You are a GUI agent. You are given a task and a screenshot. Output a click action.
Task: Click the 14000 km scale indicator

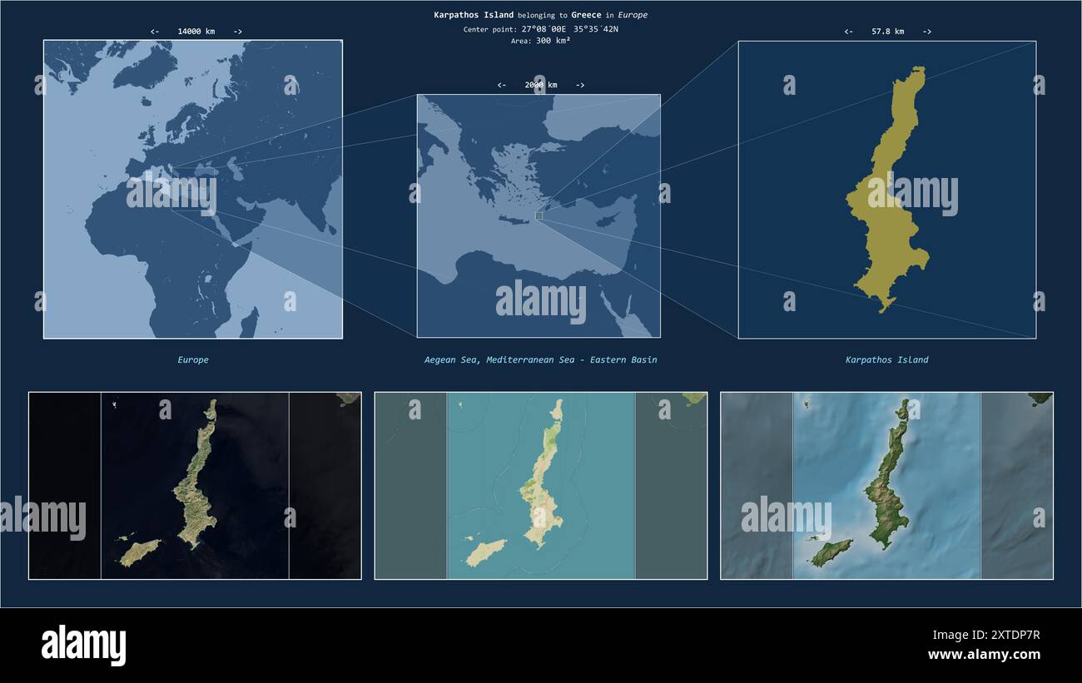coord(196,32)
